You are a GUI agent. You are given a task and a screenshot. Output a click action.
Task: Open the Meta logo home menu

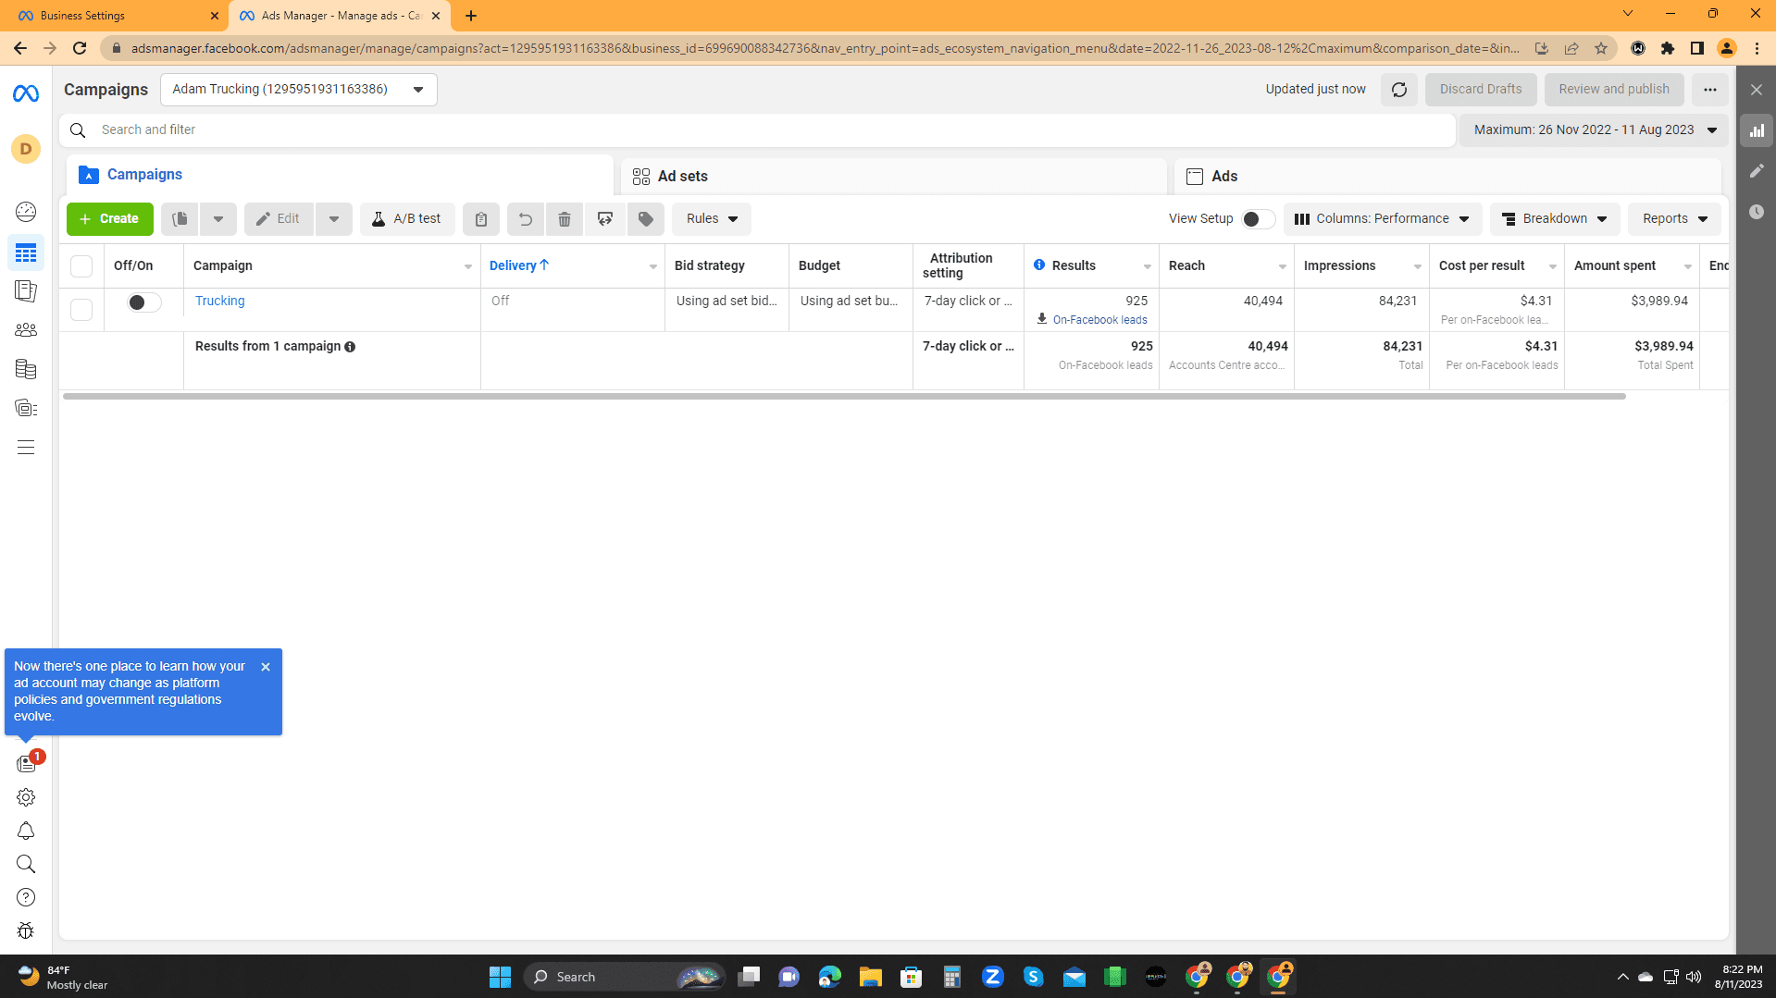click(x=26, y=93)
